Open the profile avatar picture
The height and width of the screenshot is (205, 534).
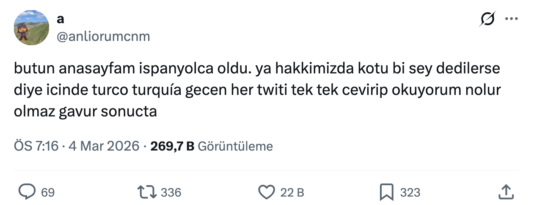32,28
